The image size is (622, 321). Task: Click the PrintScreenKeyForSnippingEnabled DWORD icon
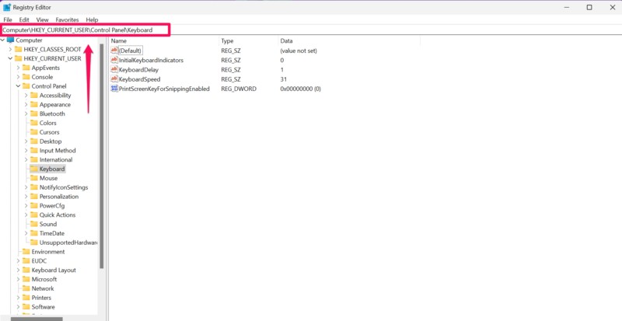[114, 89]
